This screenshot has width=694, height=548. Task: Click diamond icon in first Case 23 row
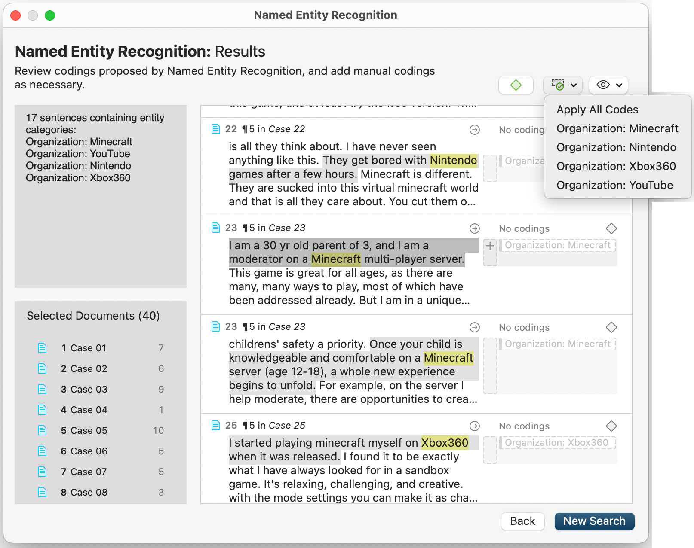[x=611, y=228]
